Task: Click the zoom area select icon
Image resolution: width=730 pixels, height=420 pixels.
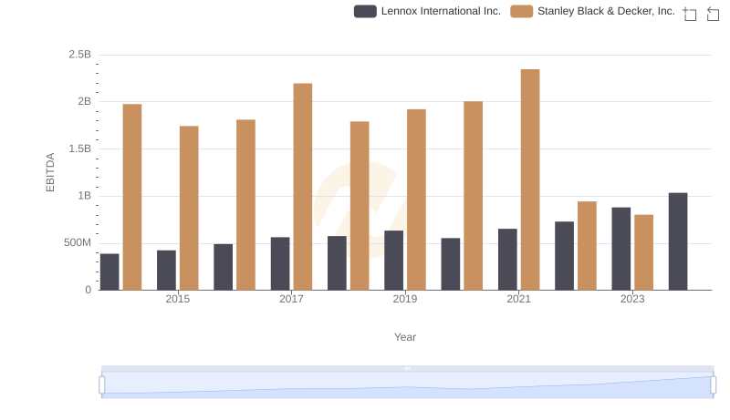Action: (690, 14)
